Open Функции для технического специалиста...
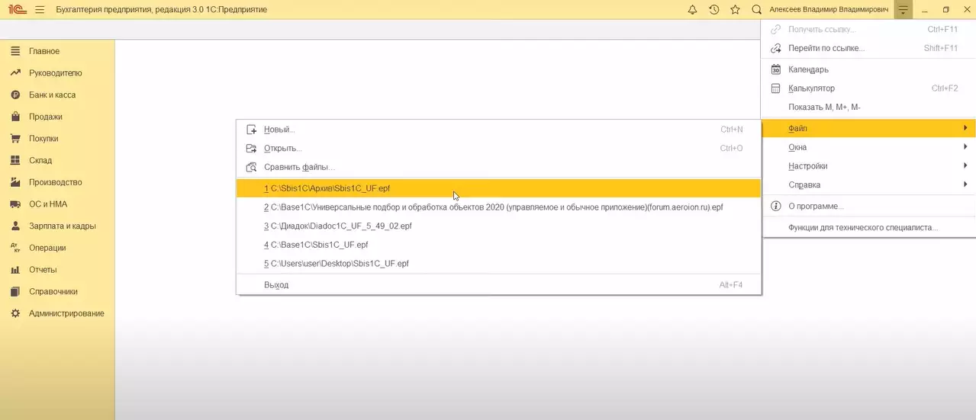The image size is (976, 420). (868, 228)
